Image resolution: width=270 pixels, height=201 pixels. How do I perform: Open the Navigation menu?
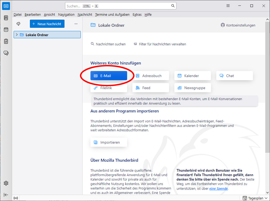(66, 14)
